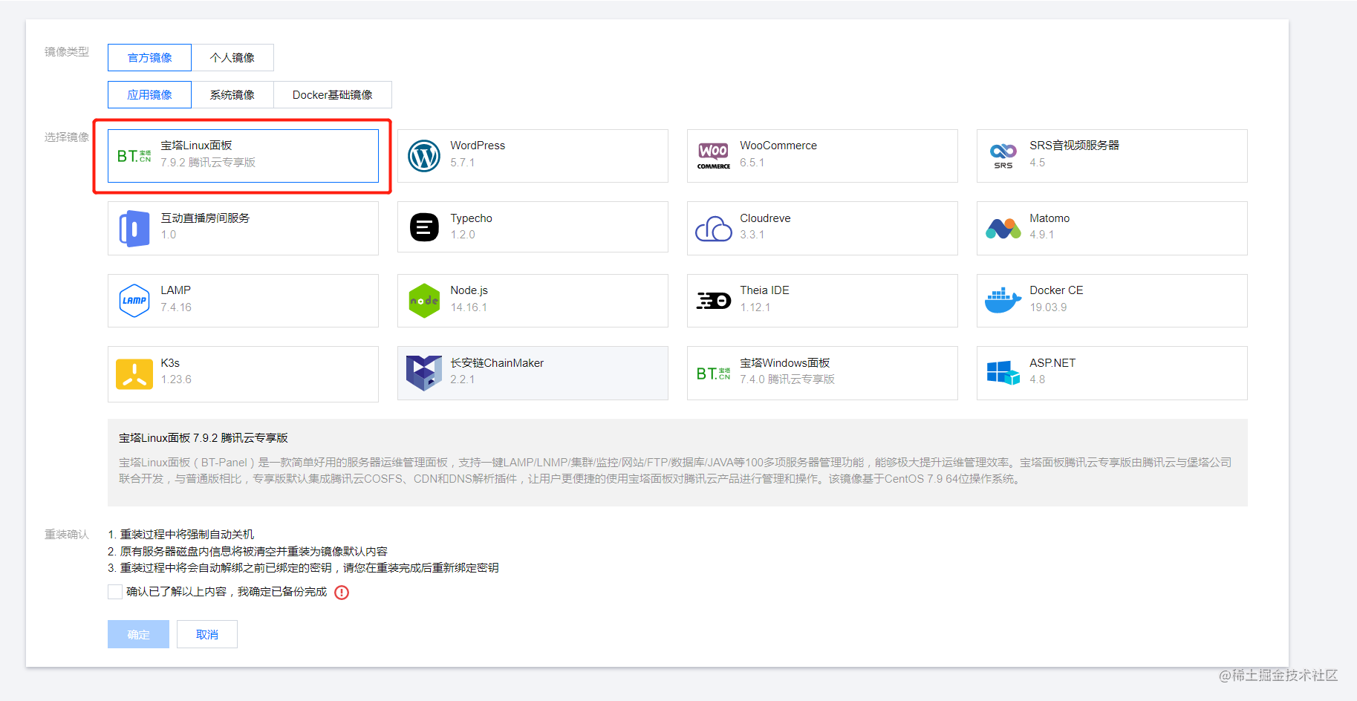The width and height of the screenshot is (1357, 701).
Task: Click the Cloudreve version 3.3.1 text
Action: [x=752, y=235]
